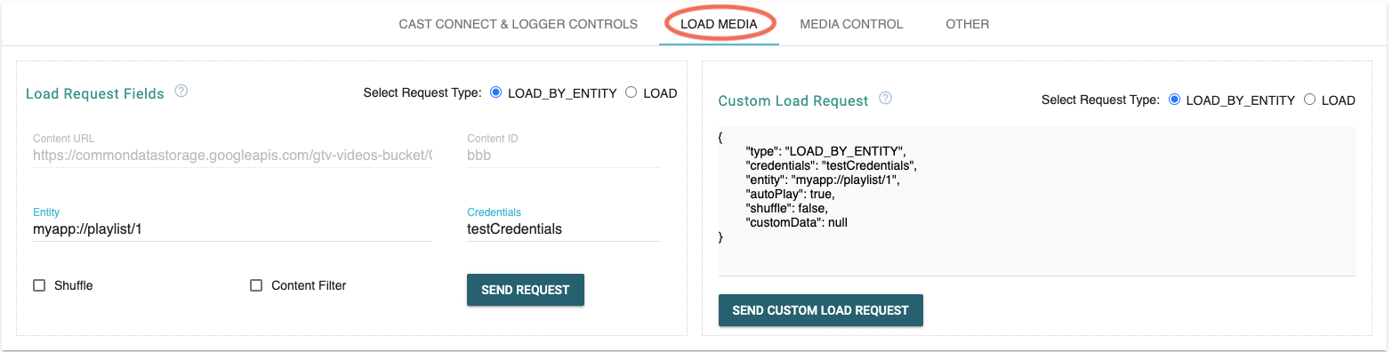The height and width of the screenshot is (352, 1392).
Task: Choose LOAD radio for Custom Load Request
Action: (1309, 100)
